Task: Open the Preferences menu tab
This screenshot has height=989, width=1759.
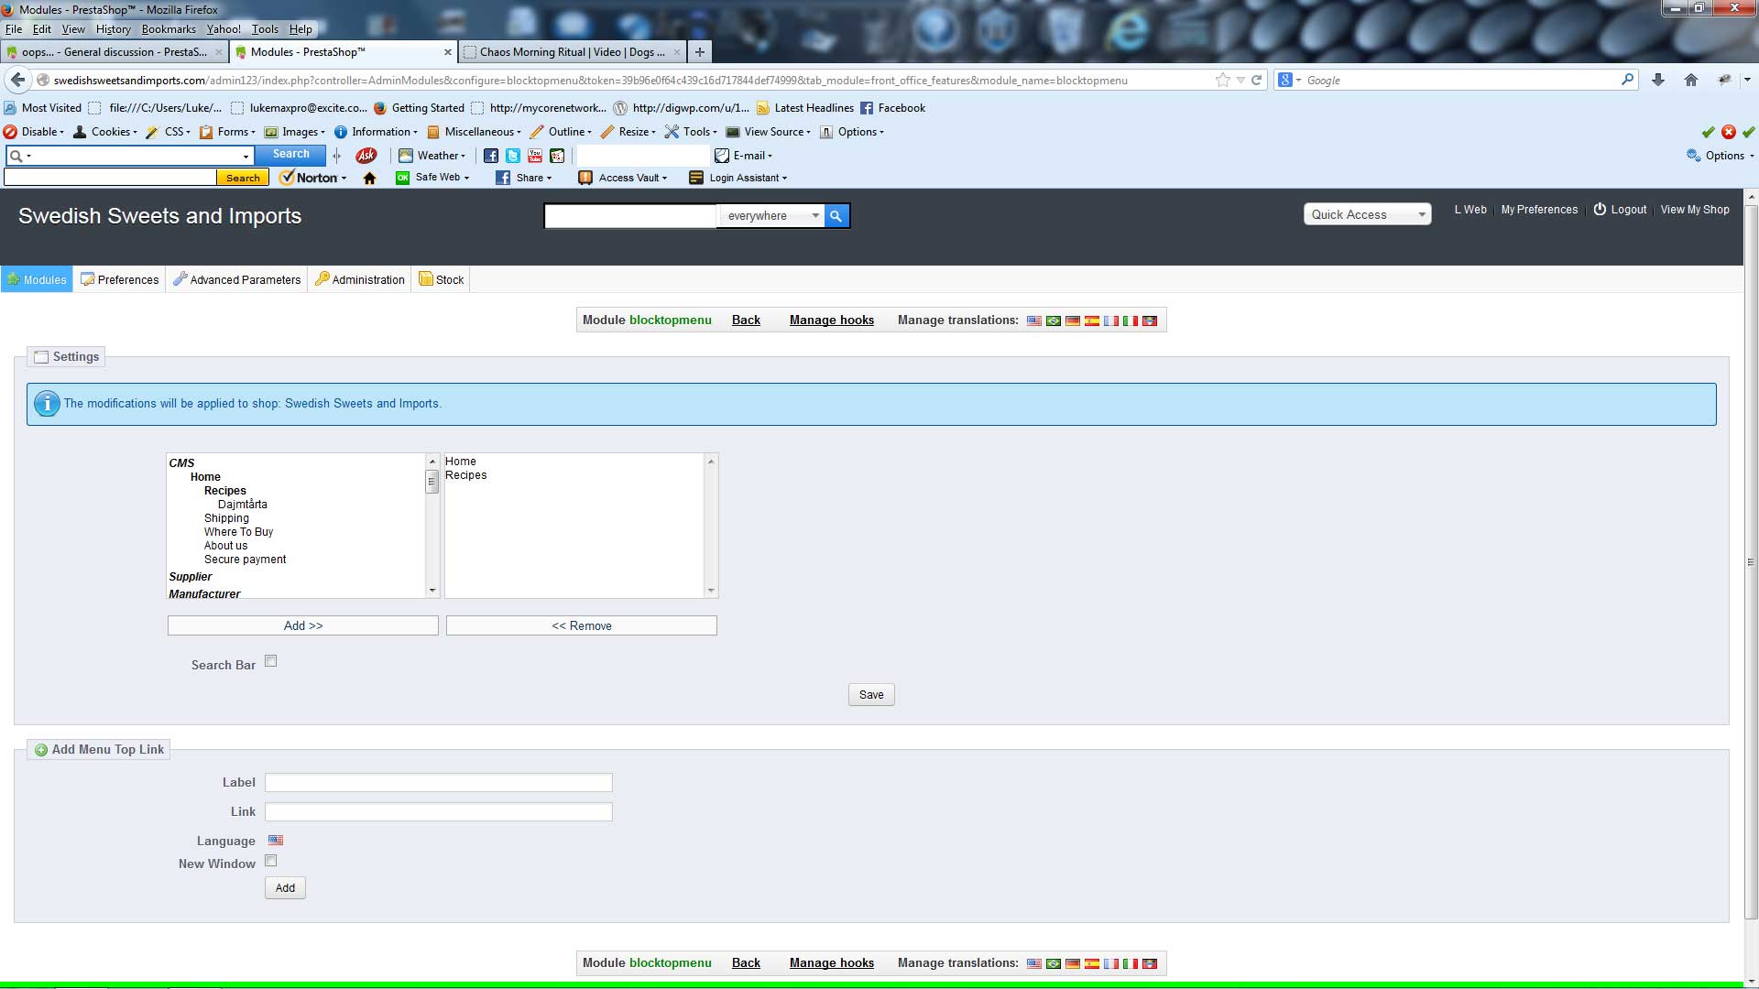Action: [x=120, y=280]
